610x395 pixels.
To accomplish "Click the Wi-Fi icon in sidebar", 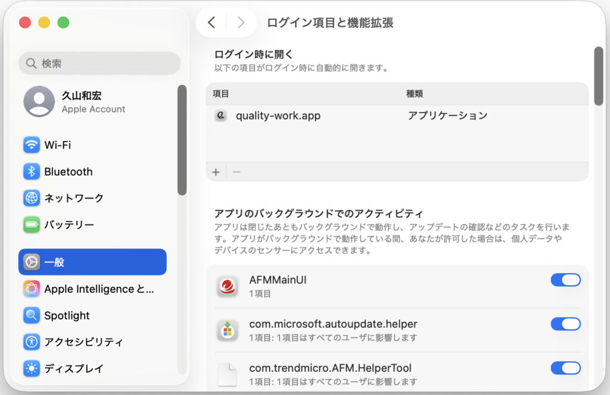I will point(32,145).
